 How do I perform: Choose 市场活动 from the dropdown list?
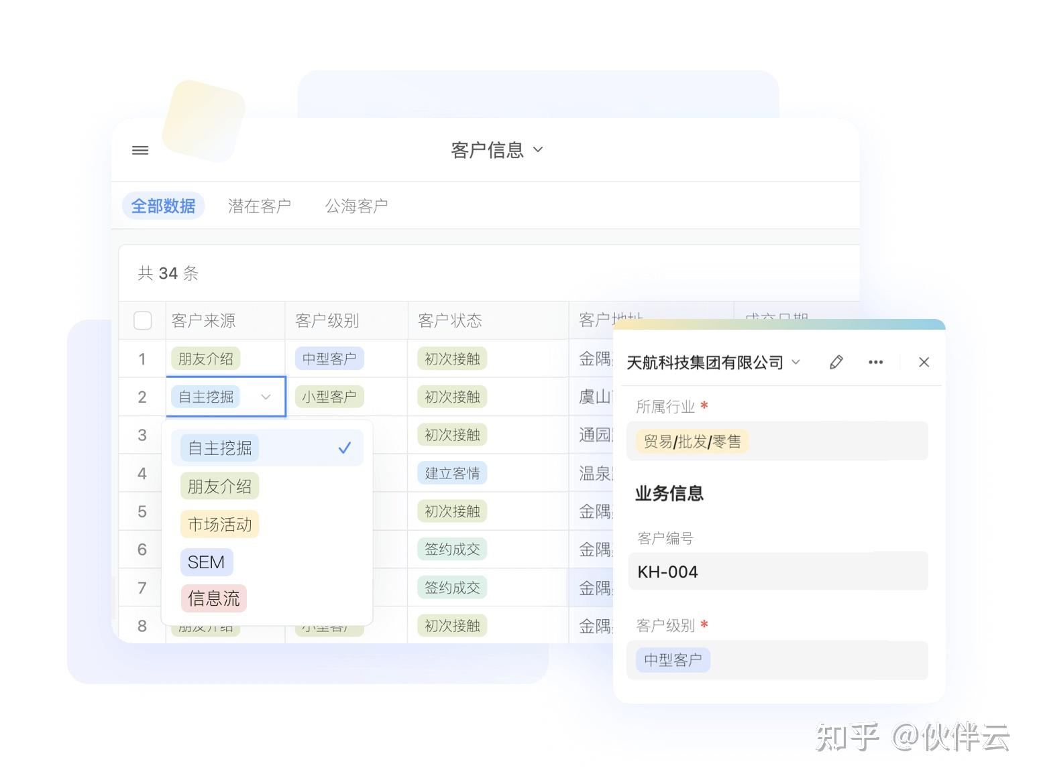219,524
